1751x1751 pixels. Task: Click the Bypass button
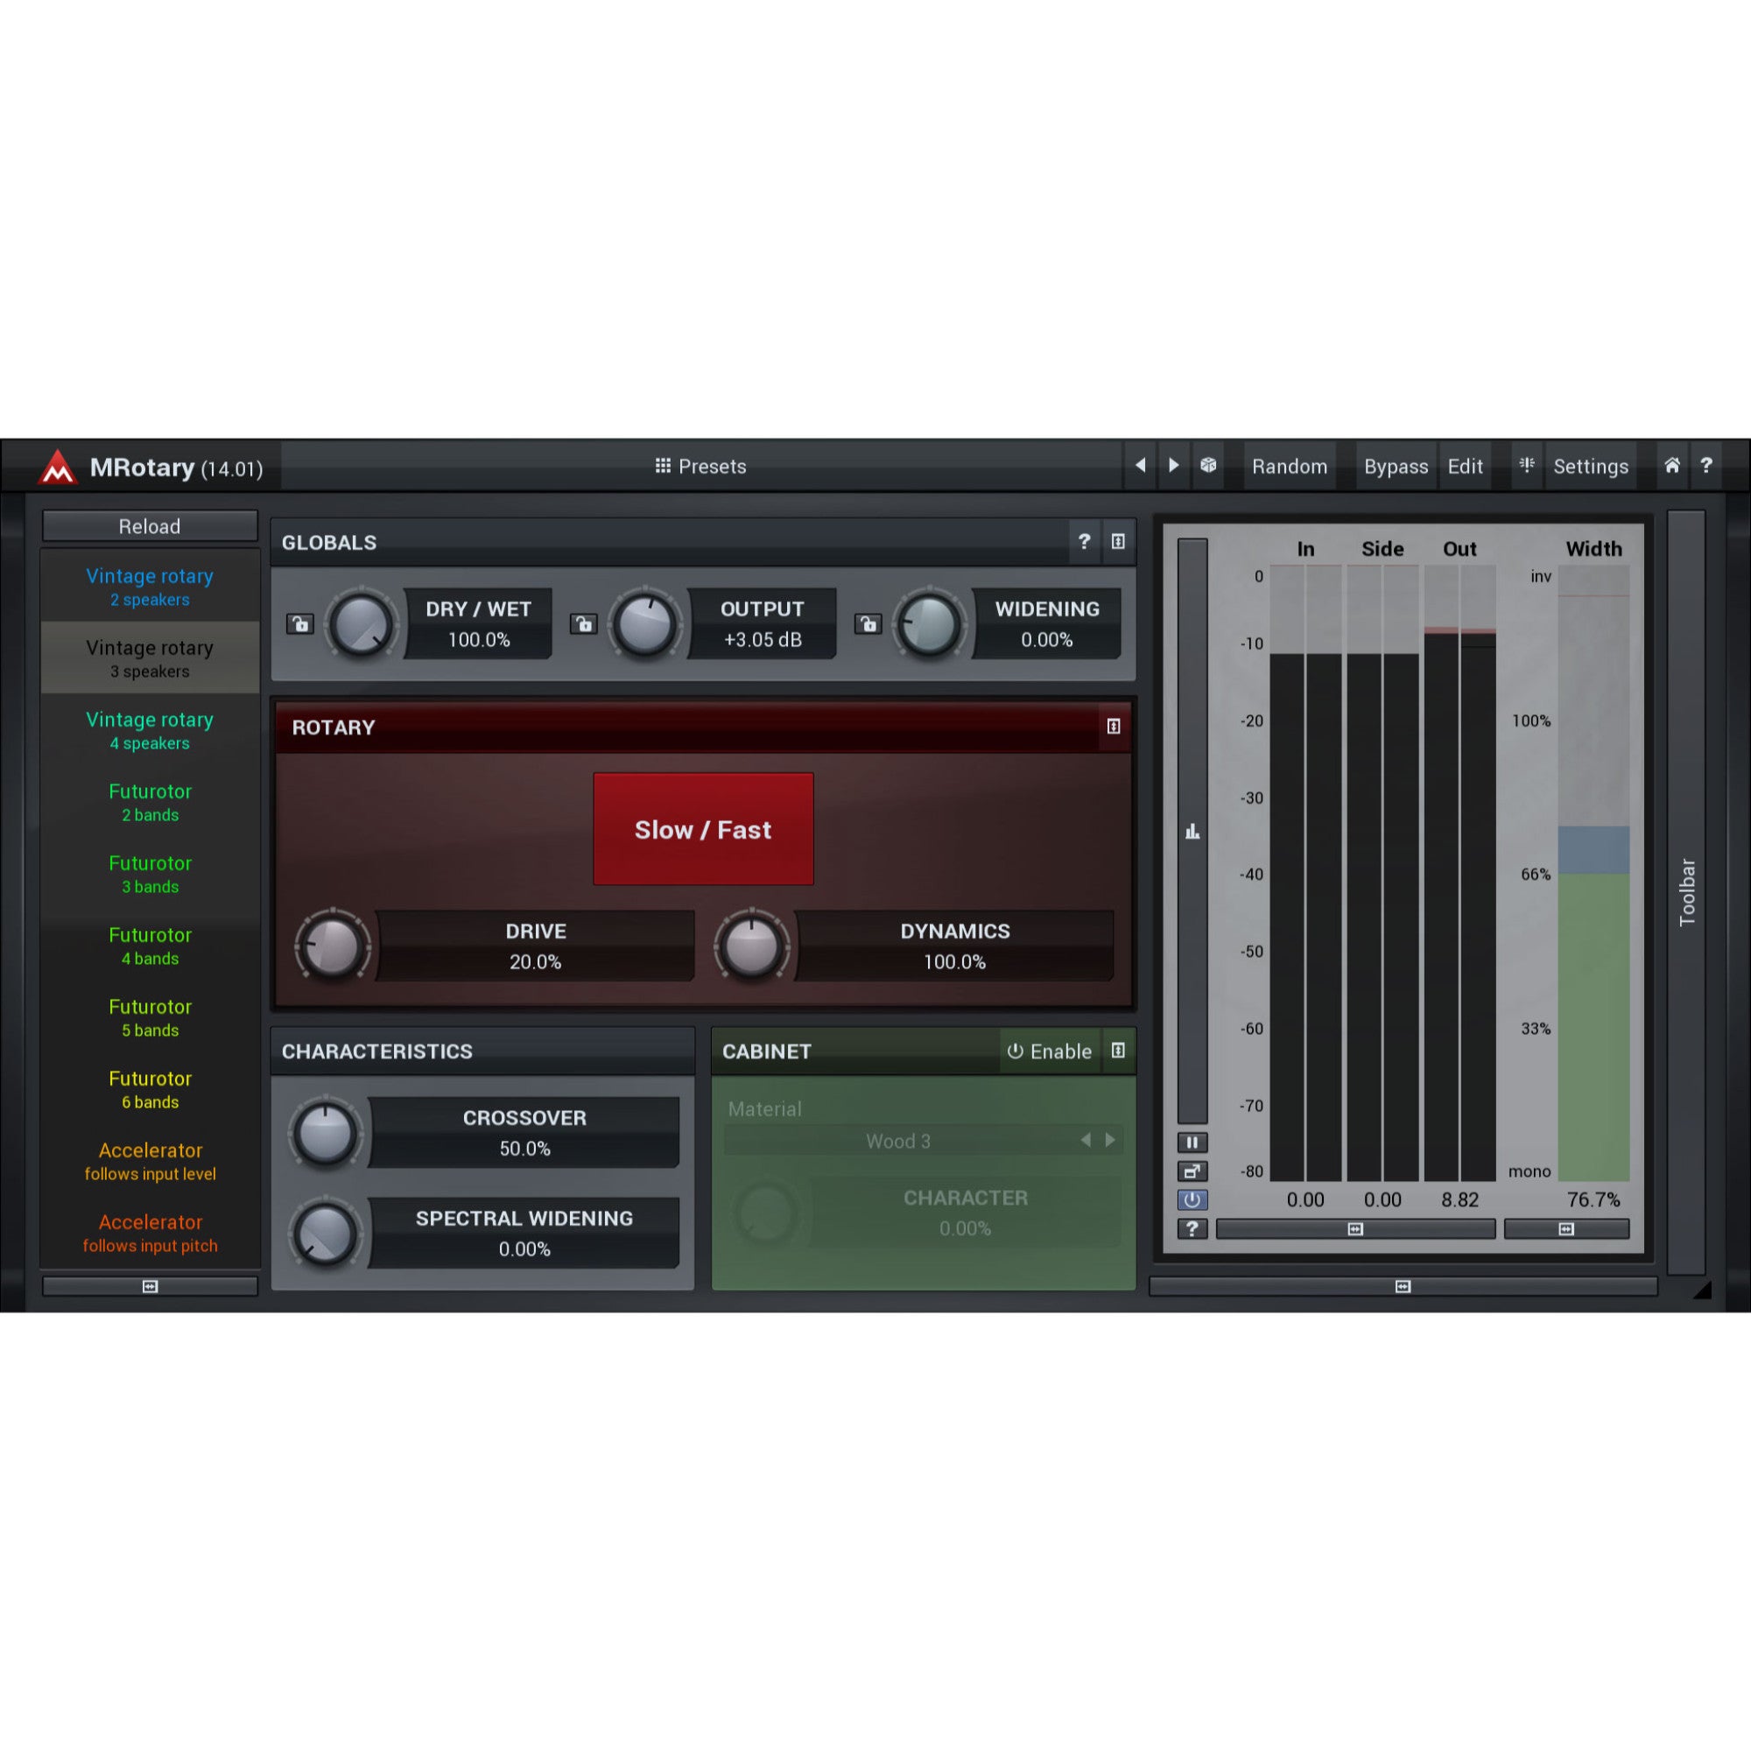pos(1396,466)
